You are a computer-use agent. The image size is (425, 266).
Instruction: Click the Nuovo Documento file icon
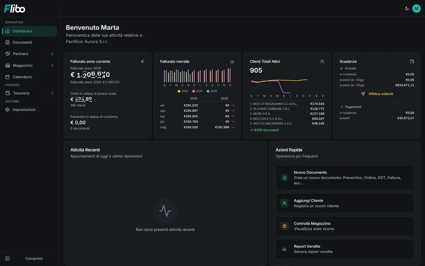click(284, 178)
